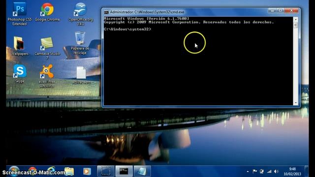Launch Google Chrome from the desktop
Viewport: 315px width, 177px height.
tap(47, 12)
